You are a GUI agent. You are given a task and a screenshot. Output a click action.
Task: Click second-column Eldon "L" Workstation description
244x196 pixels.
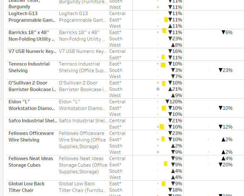[82, 105]
